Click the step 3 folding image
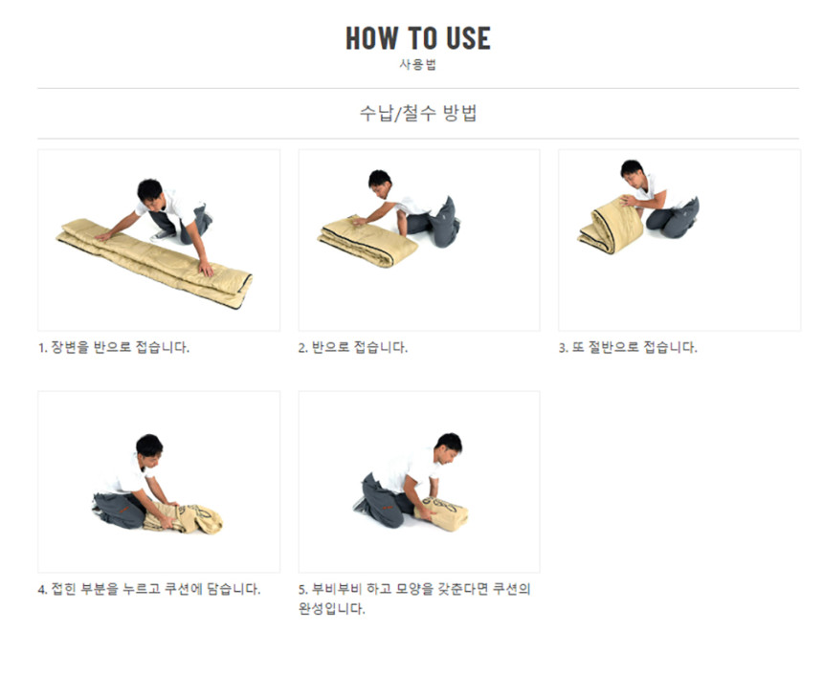 pyautogui.click(x=679, y=240)
